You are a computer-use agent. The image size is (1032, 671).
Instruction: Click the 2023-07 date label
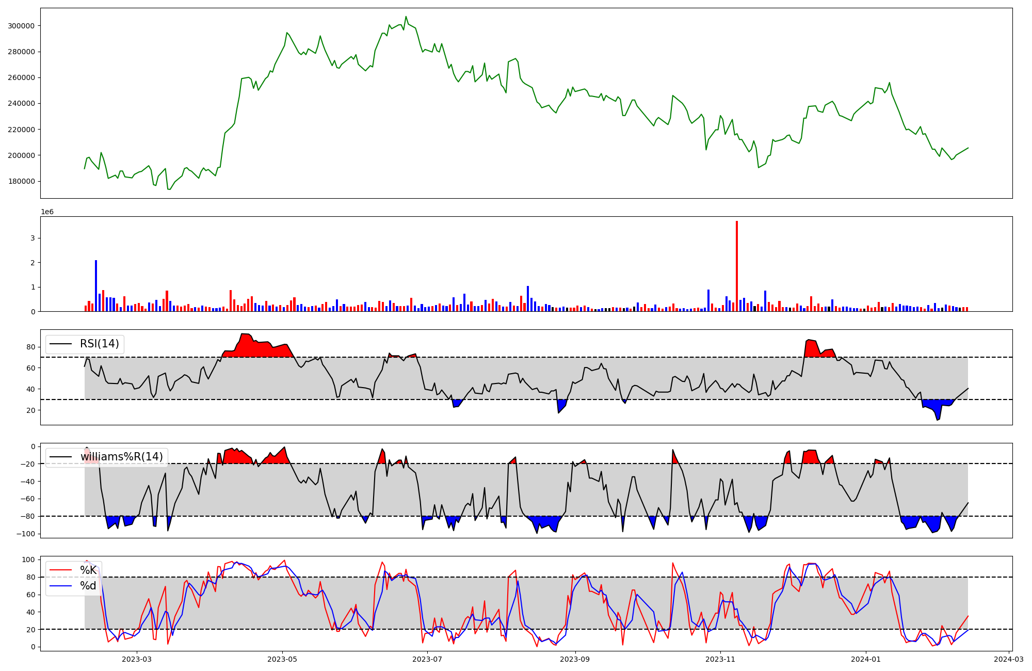(428, 659)
